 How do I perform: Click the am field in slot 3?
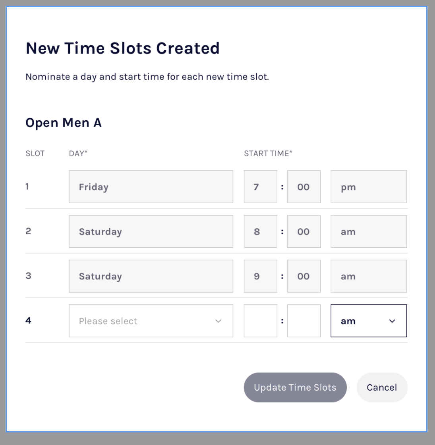368,276
